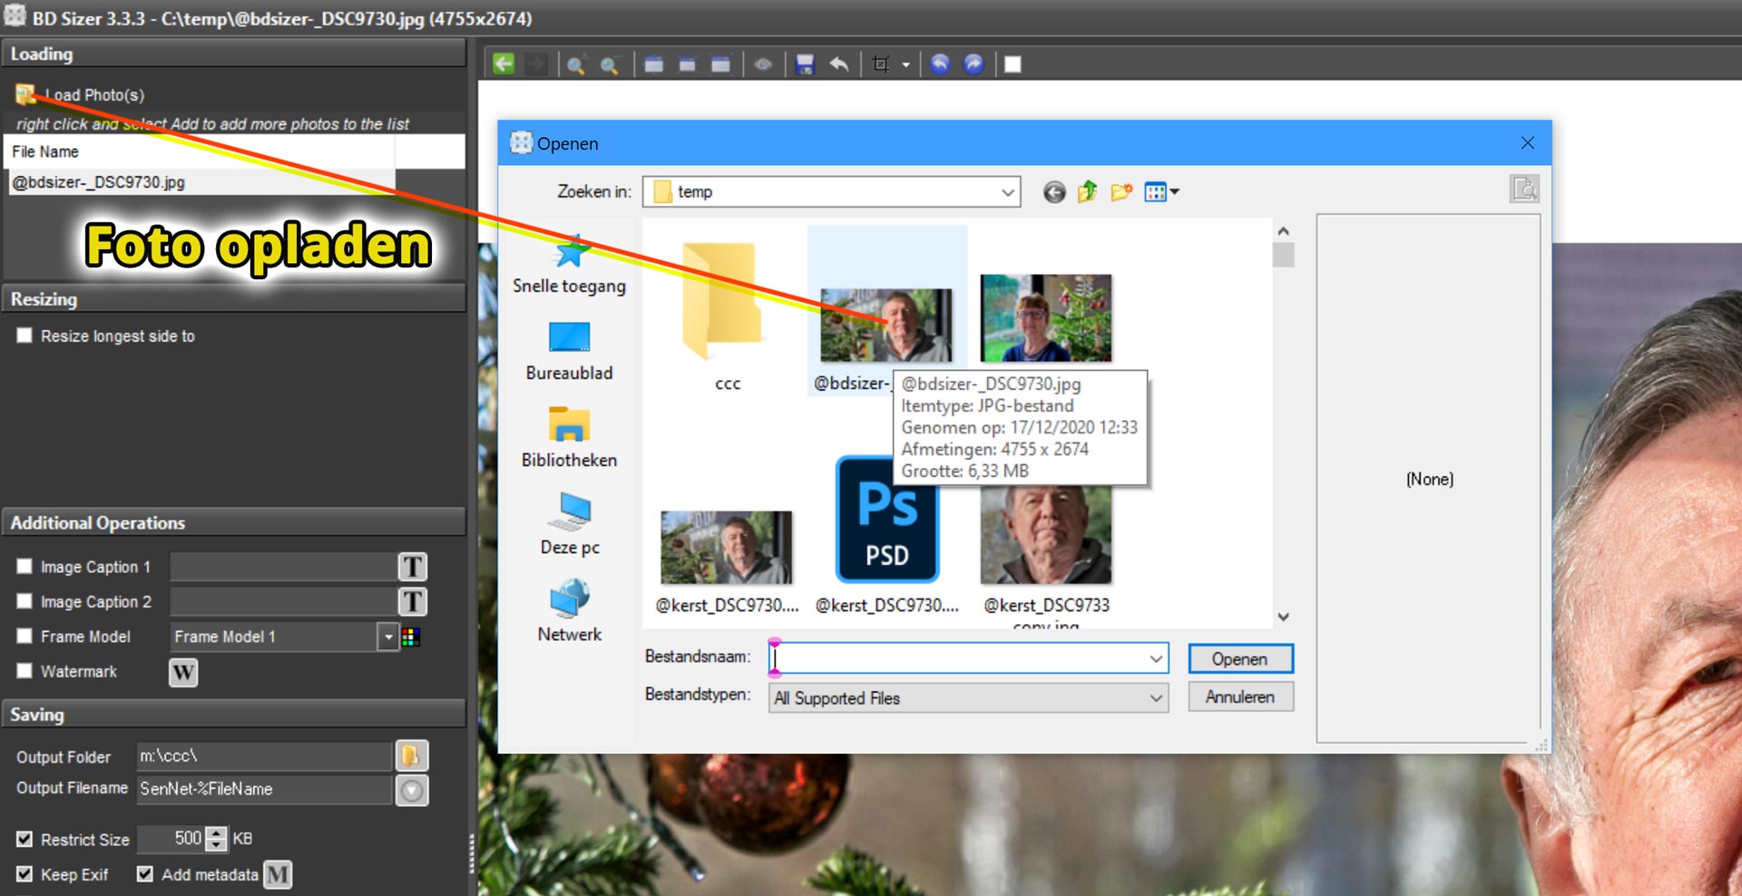Image resolution: width=1742 pixels, height=896 pixels.
Task: Select the @bdsizer-_DSC9730 thumbnail
Action: point(886,325)
